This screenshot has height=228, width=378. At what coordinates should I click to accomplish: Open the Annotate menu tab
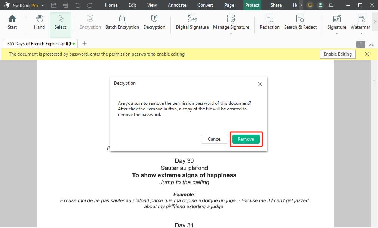(177, 5)
